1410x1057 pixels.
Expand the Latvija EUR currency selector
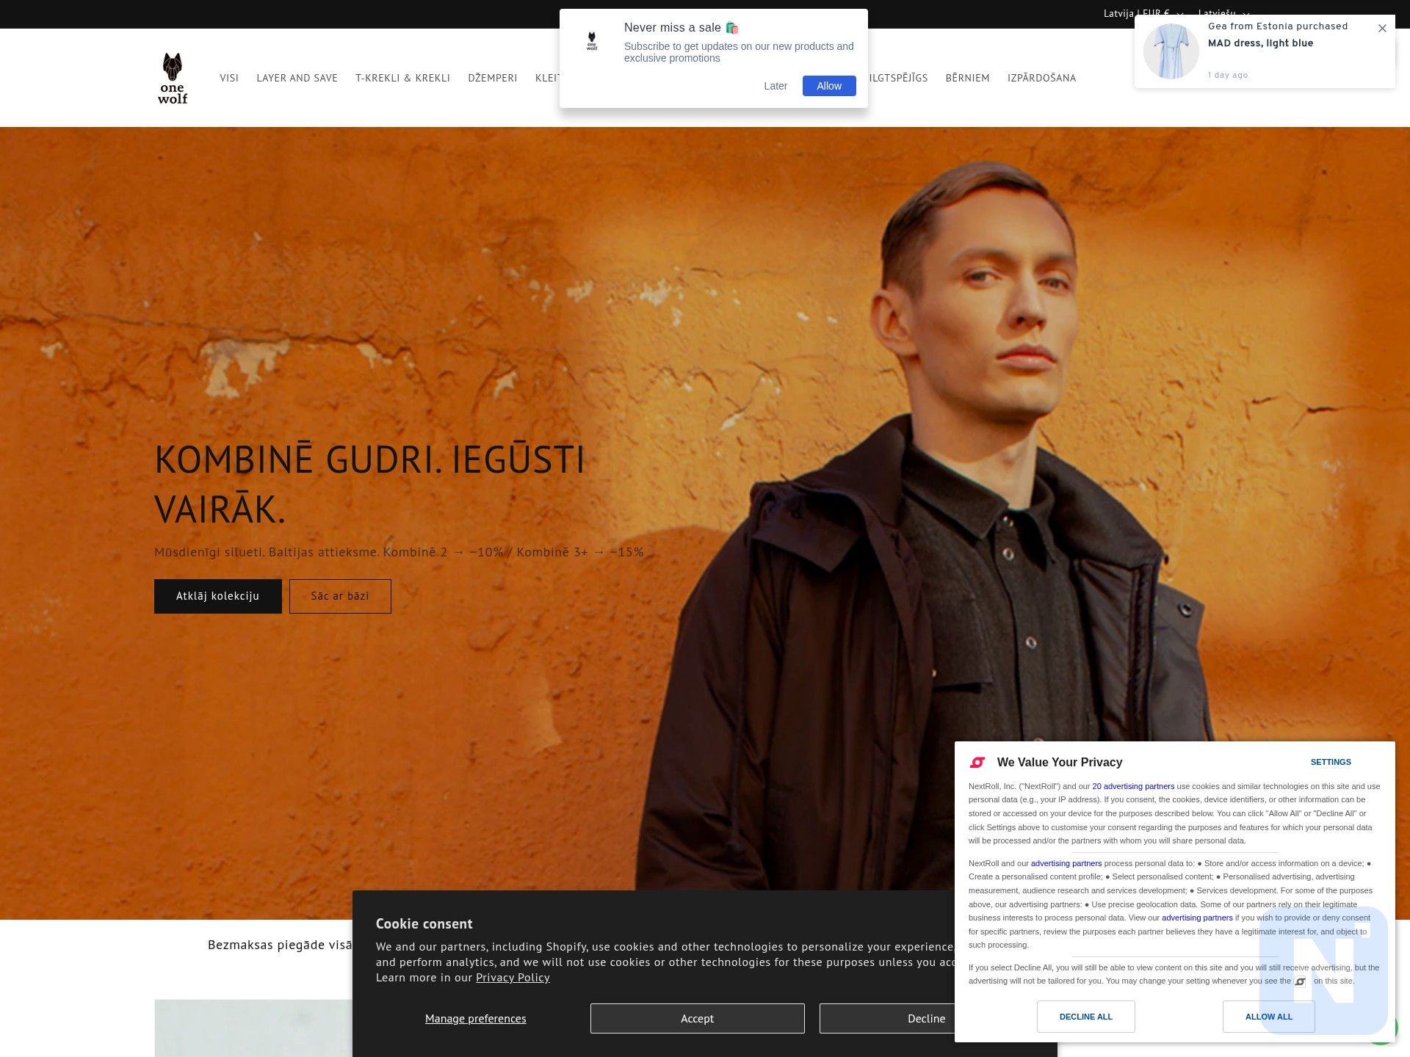(x=1143, y=13)
